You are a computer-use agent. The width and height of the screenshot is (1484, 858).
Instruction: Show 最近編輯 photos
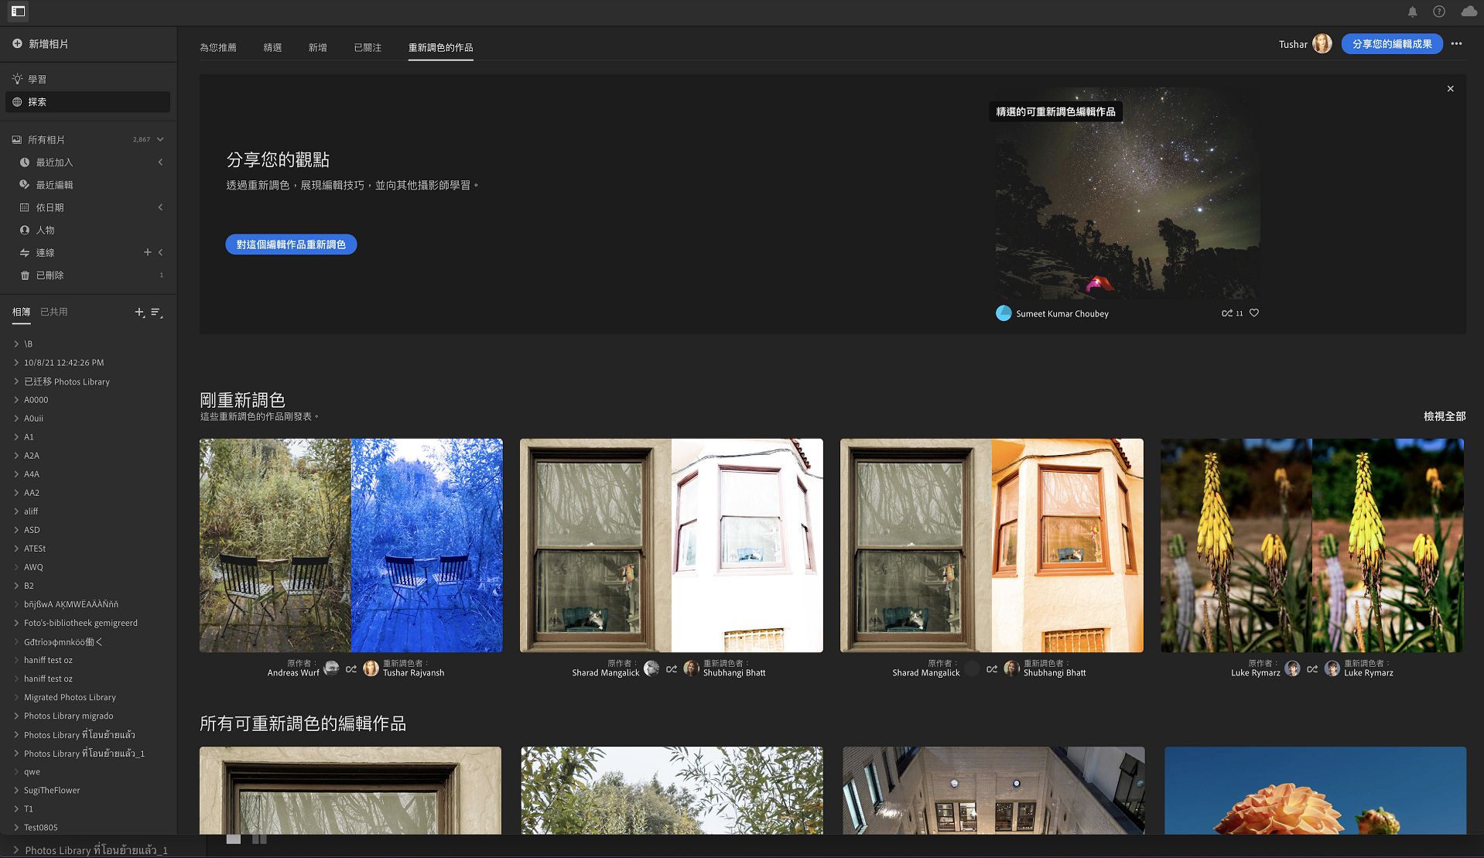(54, 185)
